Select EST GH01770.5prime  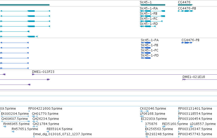click(x=45, y=114)
